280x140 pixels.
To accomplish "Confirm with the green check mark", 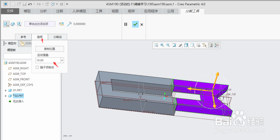I will (135, 24).
